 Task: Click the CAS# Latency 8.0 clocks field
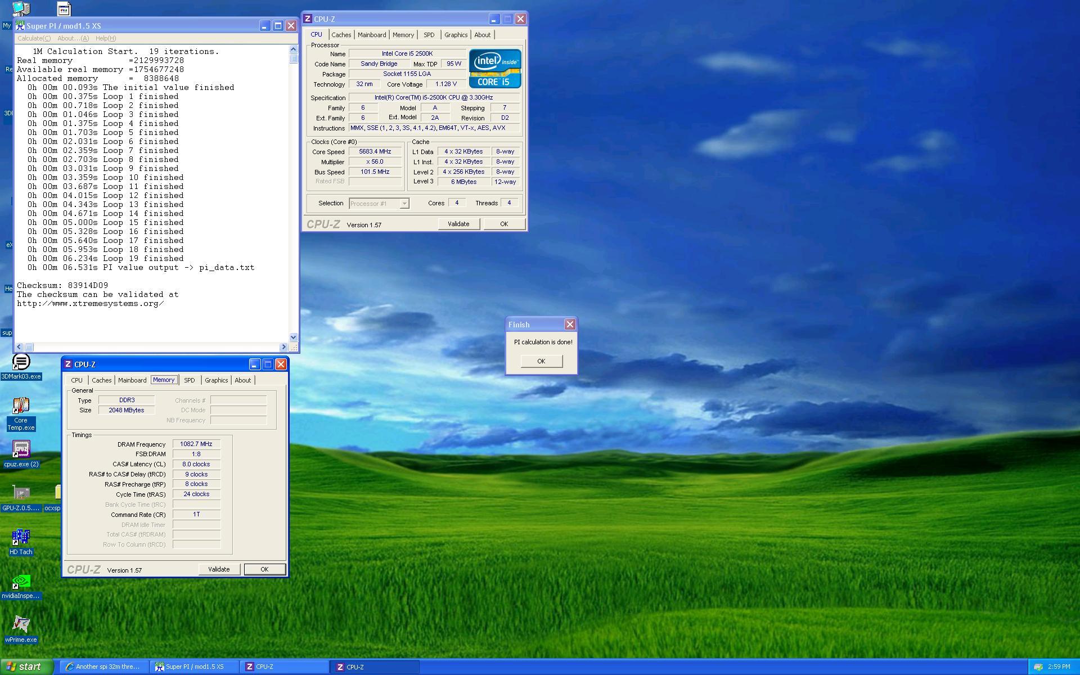[196, 465]
